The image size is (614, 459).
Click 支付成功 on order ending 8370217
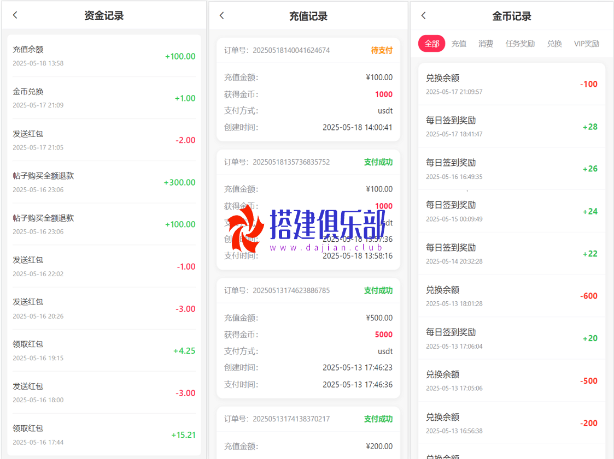point(378,419)
